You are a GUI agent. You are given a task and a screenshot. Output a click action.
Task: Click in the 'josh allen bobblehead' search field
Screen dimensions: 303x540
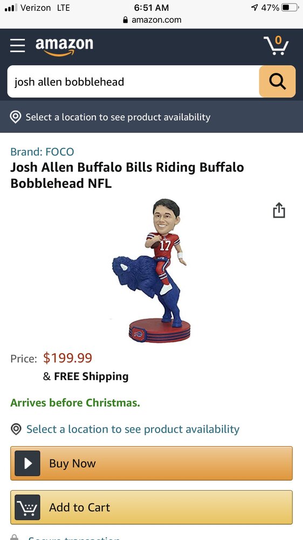134,82
